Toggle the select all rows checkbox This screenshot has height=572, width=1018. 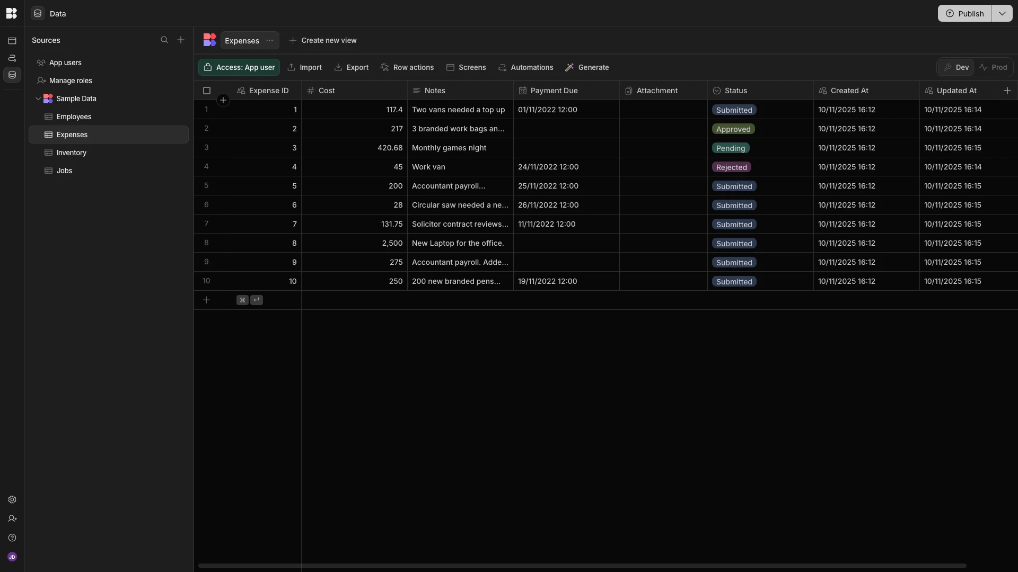point(207,91)
